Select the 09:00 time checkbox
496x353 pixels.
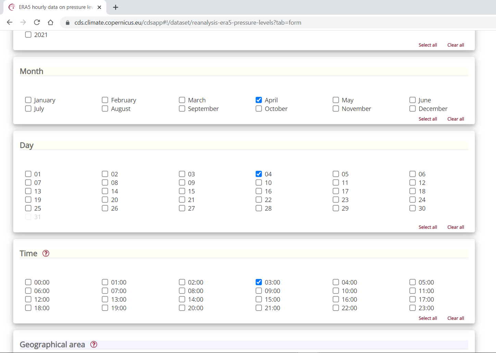coord(259,291)
